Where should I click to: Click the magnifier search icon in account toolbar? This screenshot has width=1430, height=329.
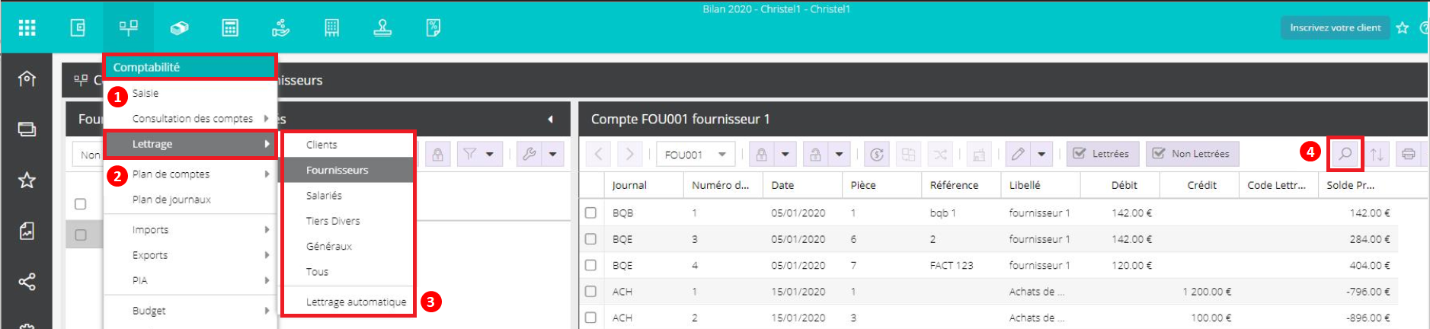point(1345,154)
